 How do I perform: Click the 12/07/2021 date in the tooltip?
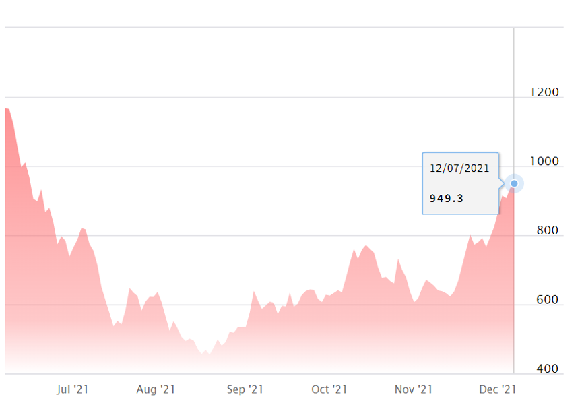pos(459,168)
